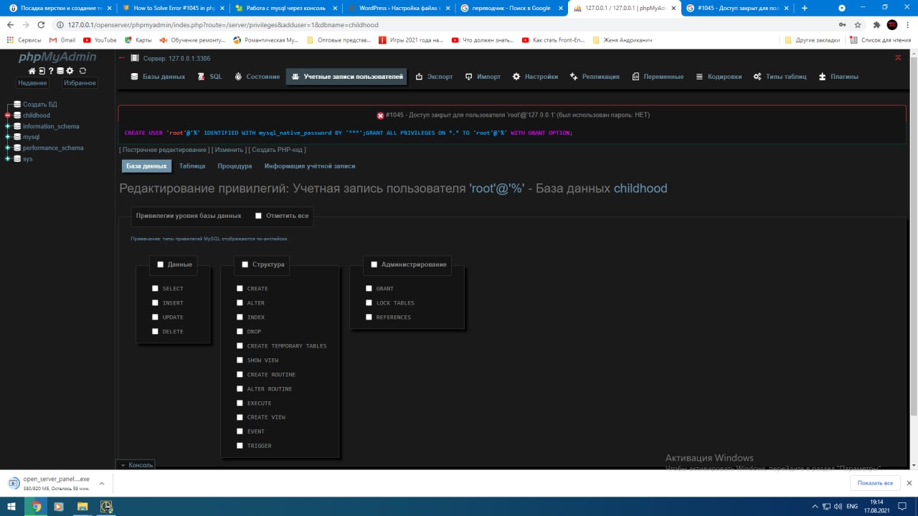Check the Структура group checkbox
Viewport: 918px width, 516px height.
click(245, 264)
